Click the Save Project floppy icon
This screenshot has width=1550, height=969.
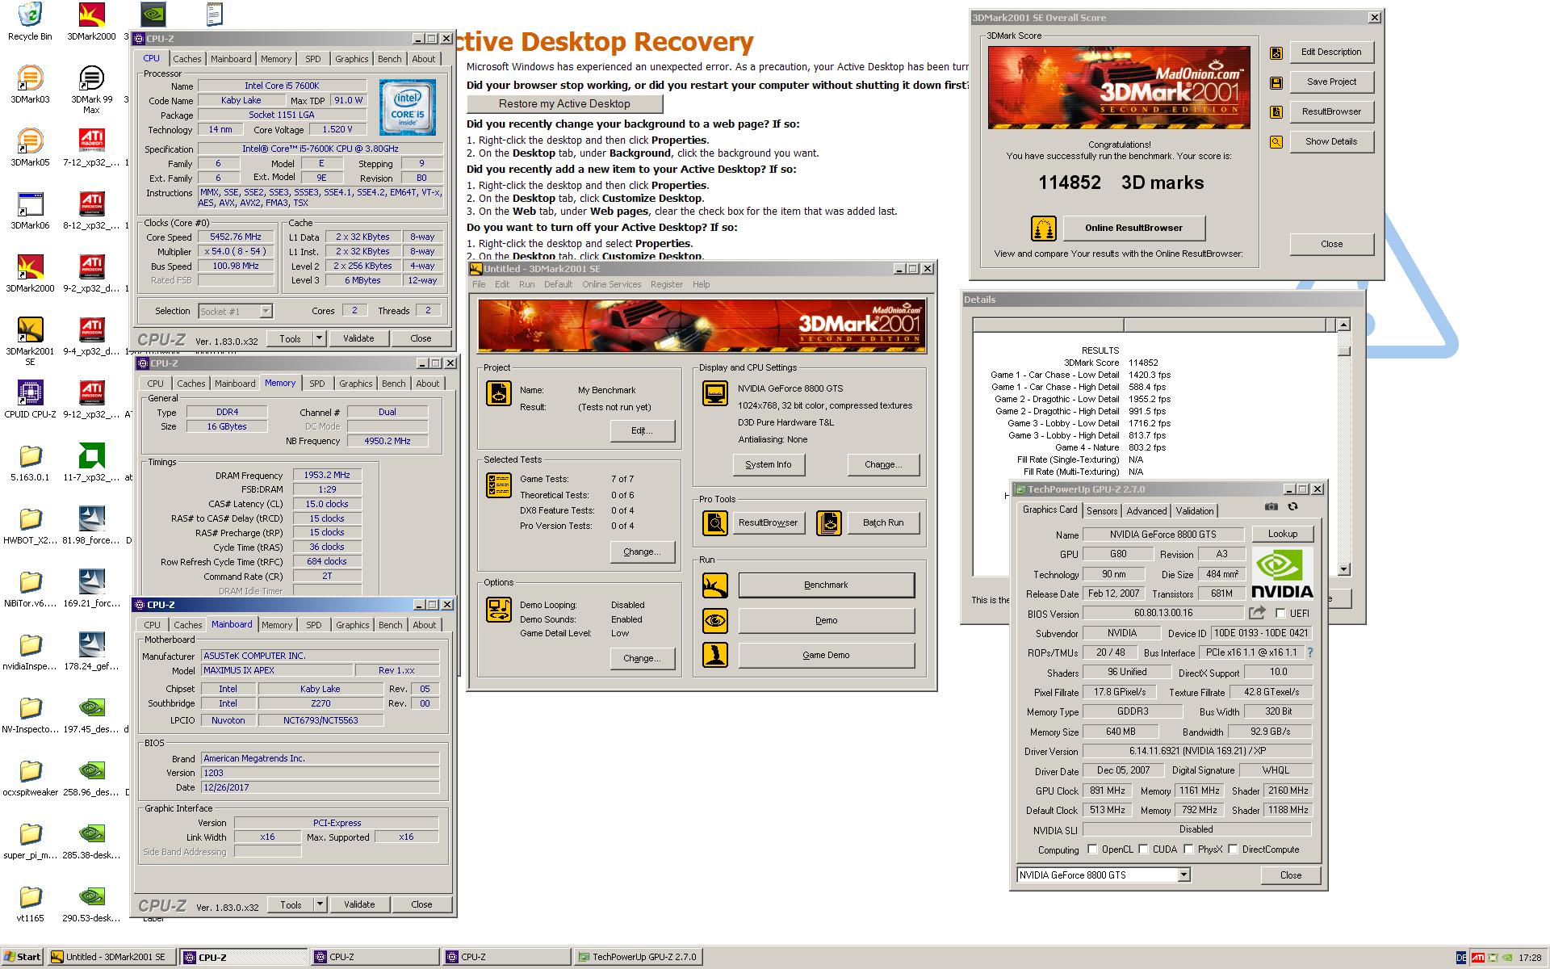(1276, 82)
